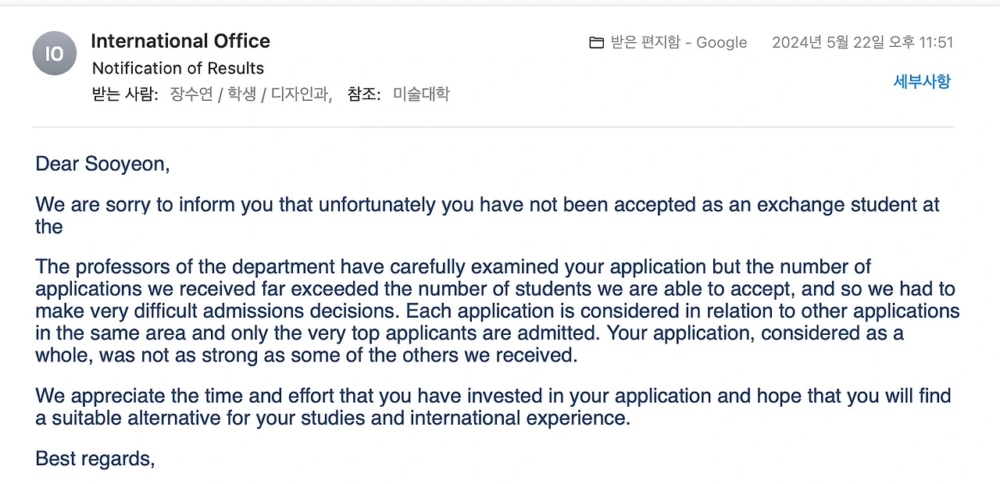The image size is (1000, 484).
Task: Select the subject Notification of Results
Action: click(x=178, y=68)
